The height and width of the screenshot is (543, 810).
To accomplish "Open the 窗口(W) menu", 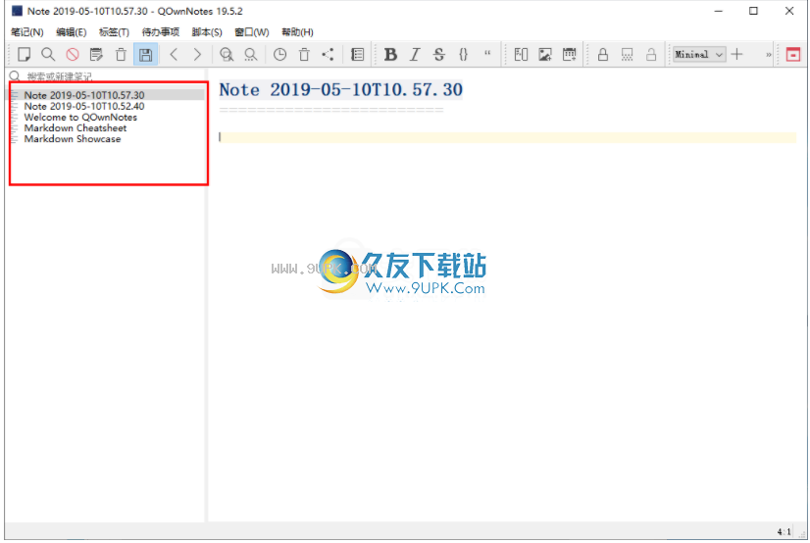I will 252,32.
